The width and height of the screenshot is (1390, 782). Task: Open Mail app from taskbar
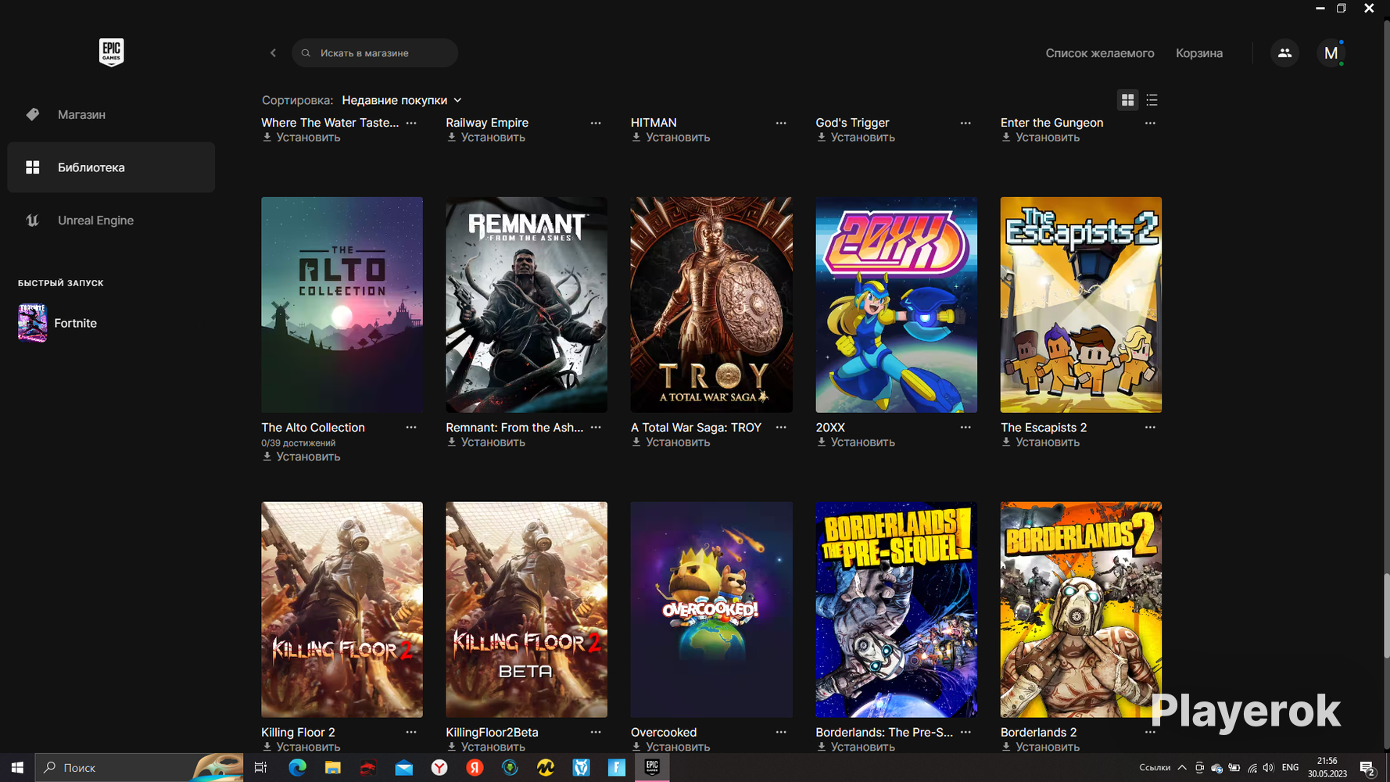(403, 768)
